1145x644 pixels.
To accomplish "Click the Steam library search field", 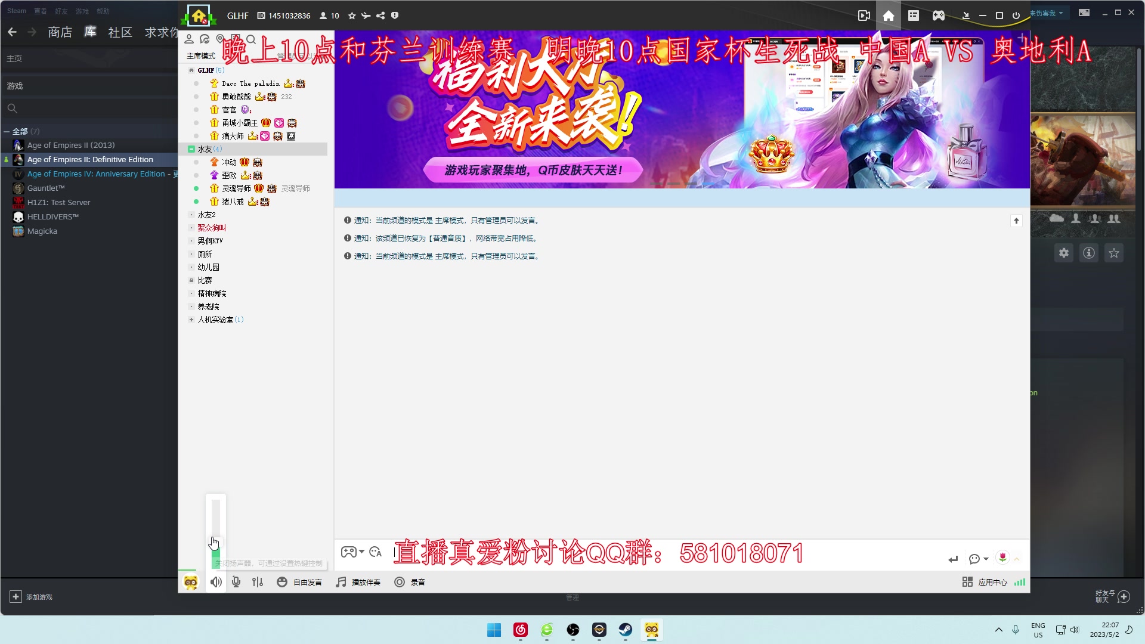I will click(89, 109).
